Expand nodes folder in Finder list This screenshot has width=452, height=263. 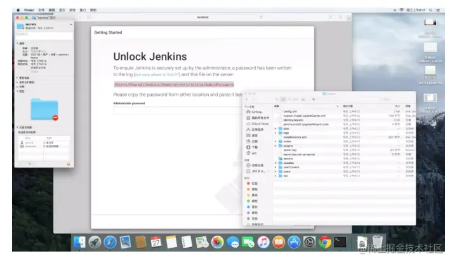276,142
